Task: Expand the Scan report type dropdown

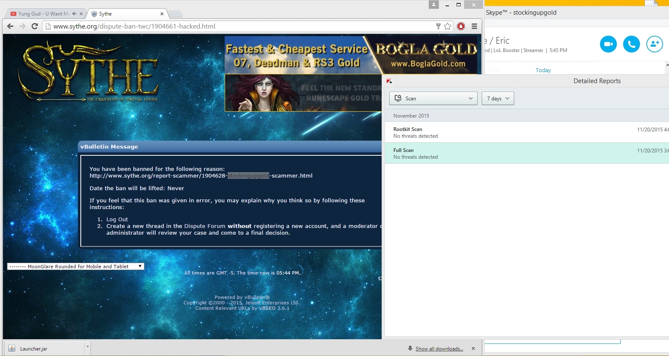Action: coord(433,98)
